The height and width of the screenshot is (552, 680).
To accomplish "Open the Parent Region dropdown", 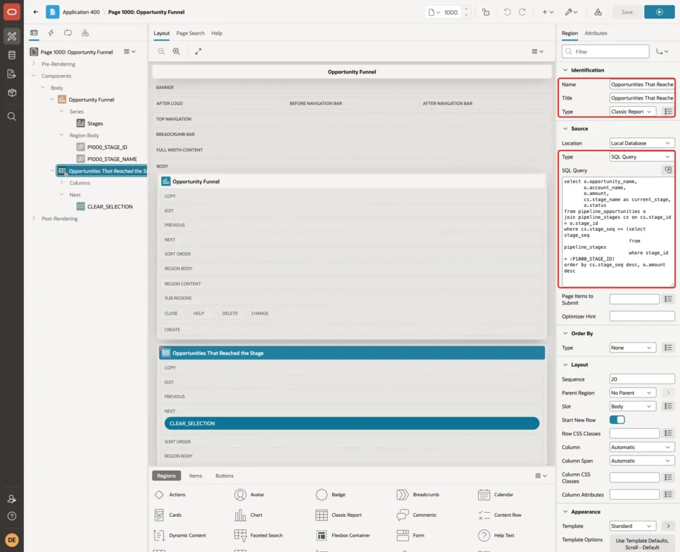I will [633, 393].
